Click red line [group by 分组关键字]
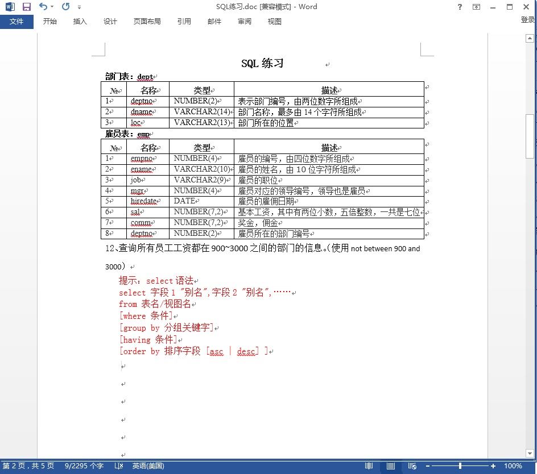The width and height of the screenshot is (537, 474). (167, 327)
